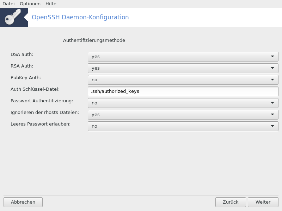This screenshot has height=211, width=282.
Task: Open the DSA auth dropdown
Action: tap(183, 57)
